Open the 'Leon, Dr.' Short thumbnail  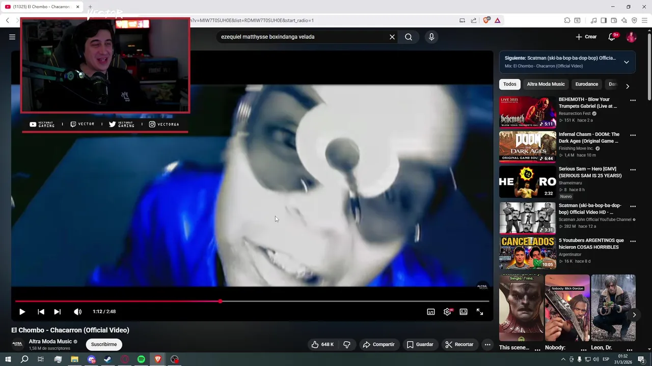coord(613,308)
